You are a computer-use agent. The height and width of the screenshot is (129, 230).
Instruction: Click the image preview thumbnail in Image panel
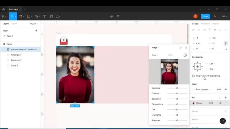click(169, 72)
